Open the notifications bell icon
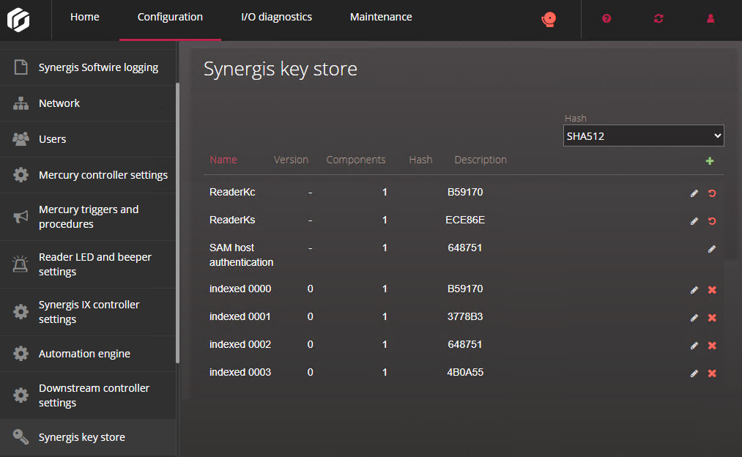This screenshot has width=742, height=457. pos(549,19)
